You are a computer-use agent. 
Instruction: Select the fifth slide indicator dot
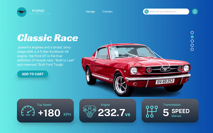[192, 49]
